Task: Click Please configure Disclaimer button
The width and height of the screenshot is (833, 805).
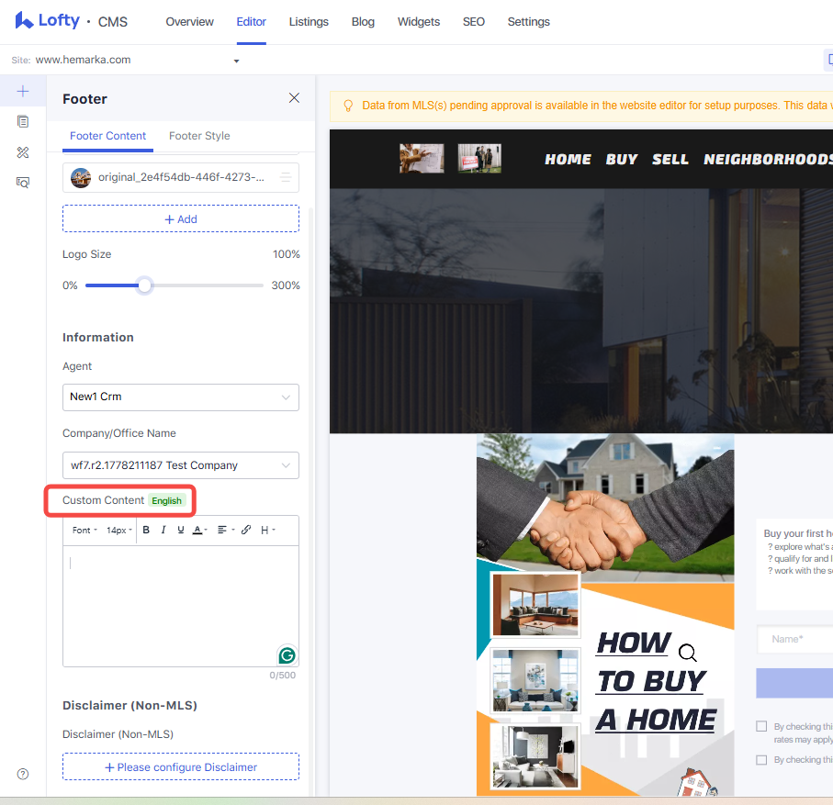Action: point(181,766)
